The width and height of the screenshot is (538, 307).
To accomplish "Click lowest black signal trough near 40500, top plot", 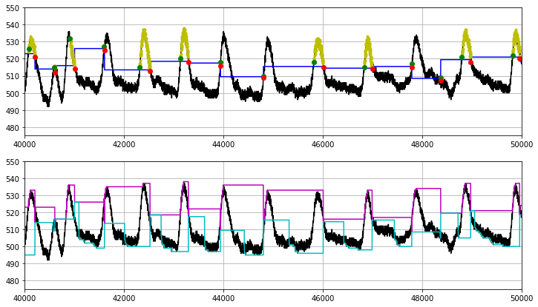I will (48, 104).
